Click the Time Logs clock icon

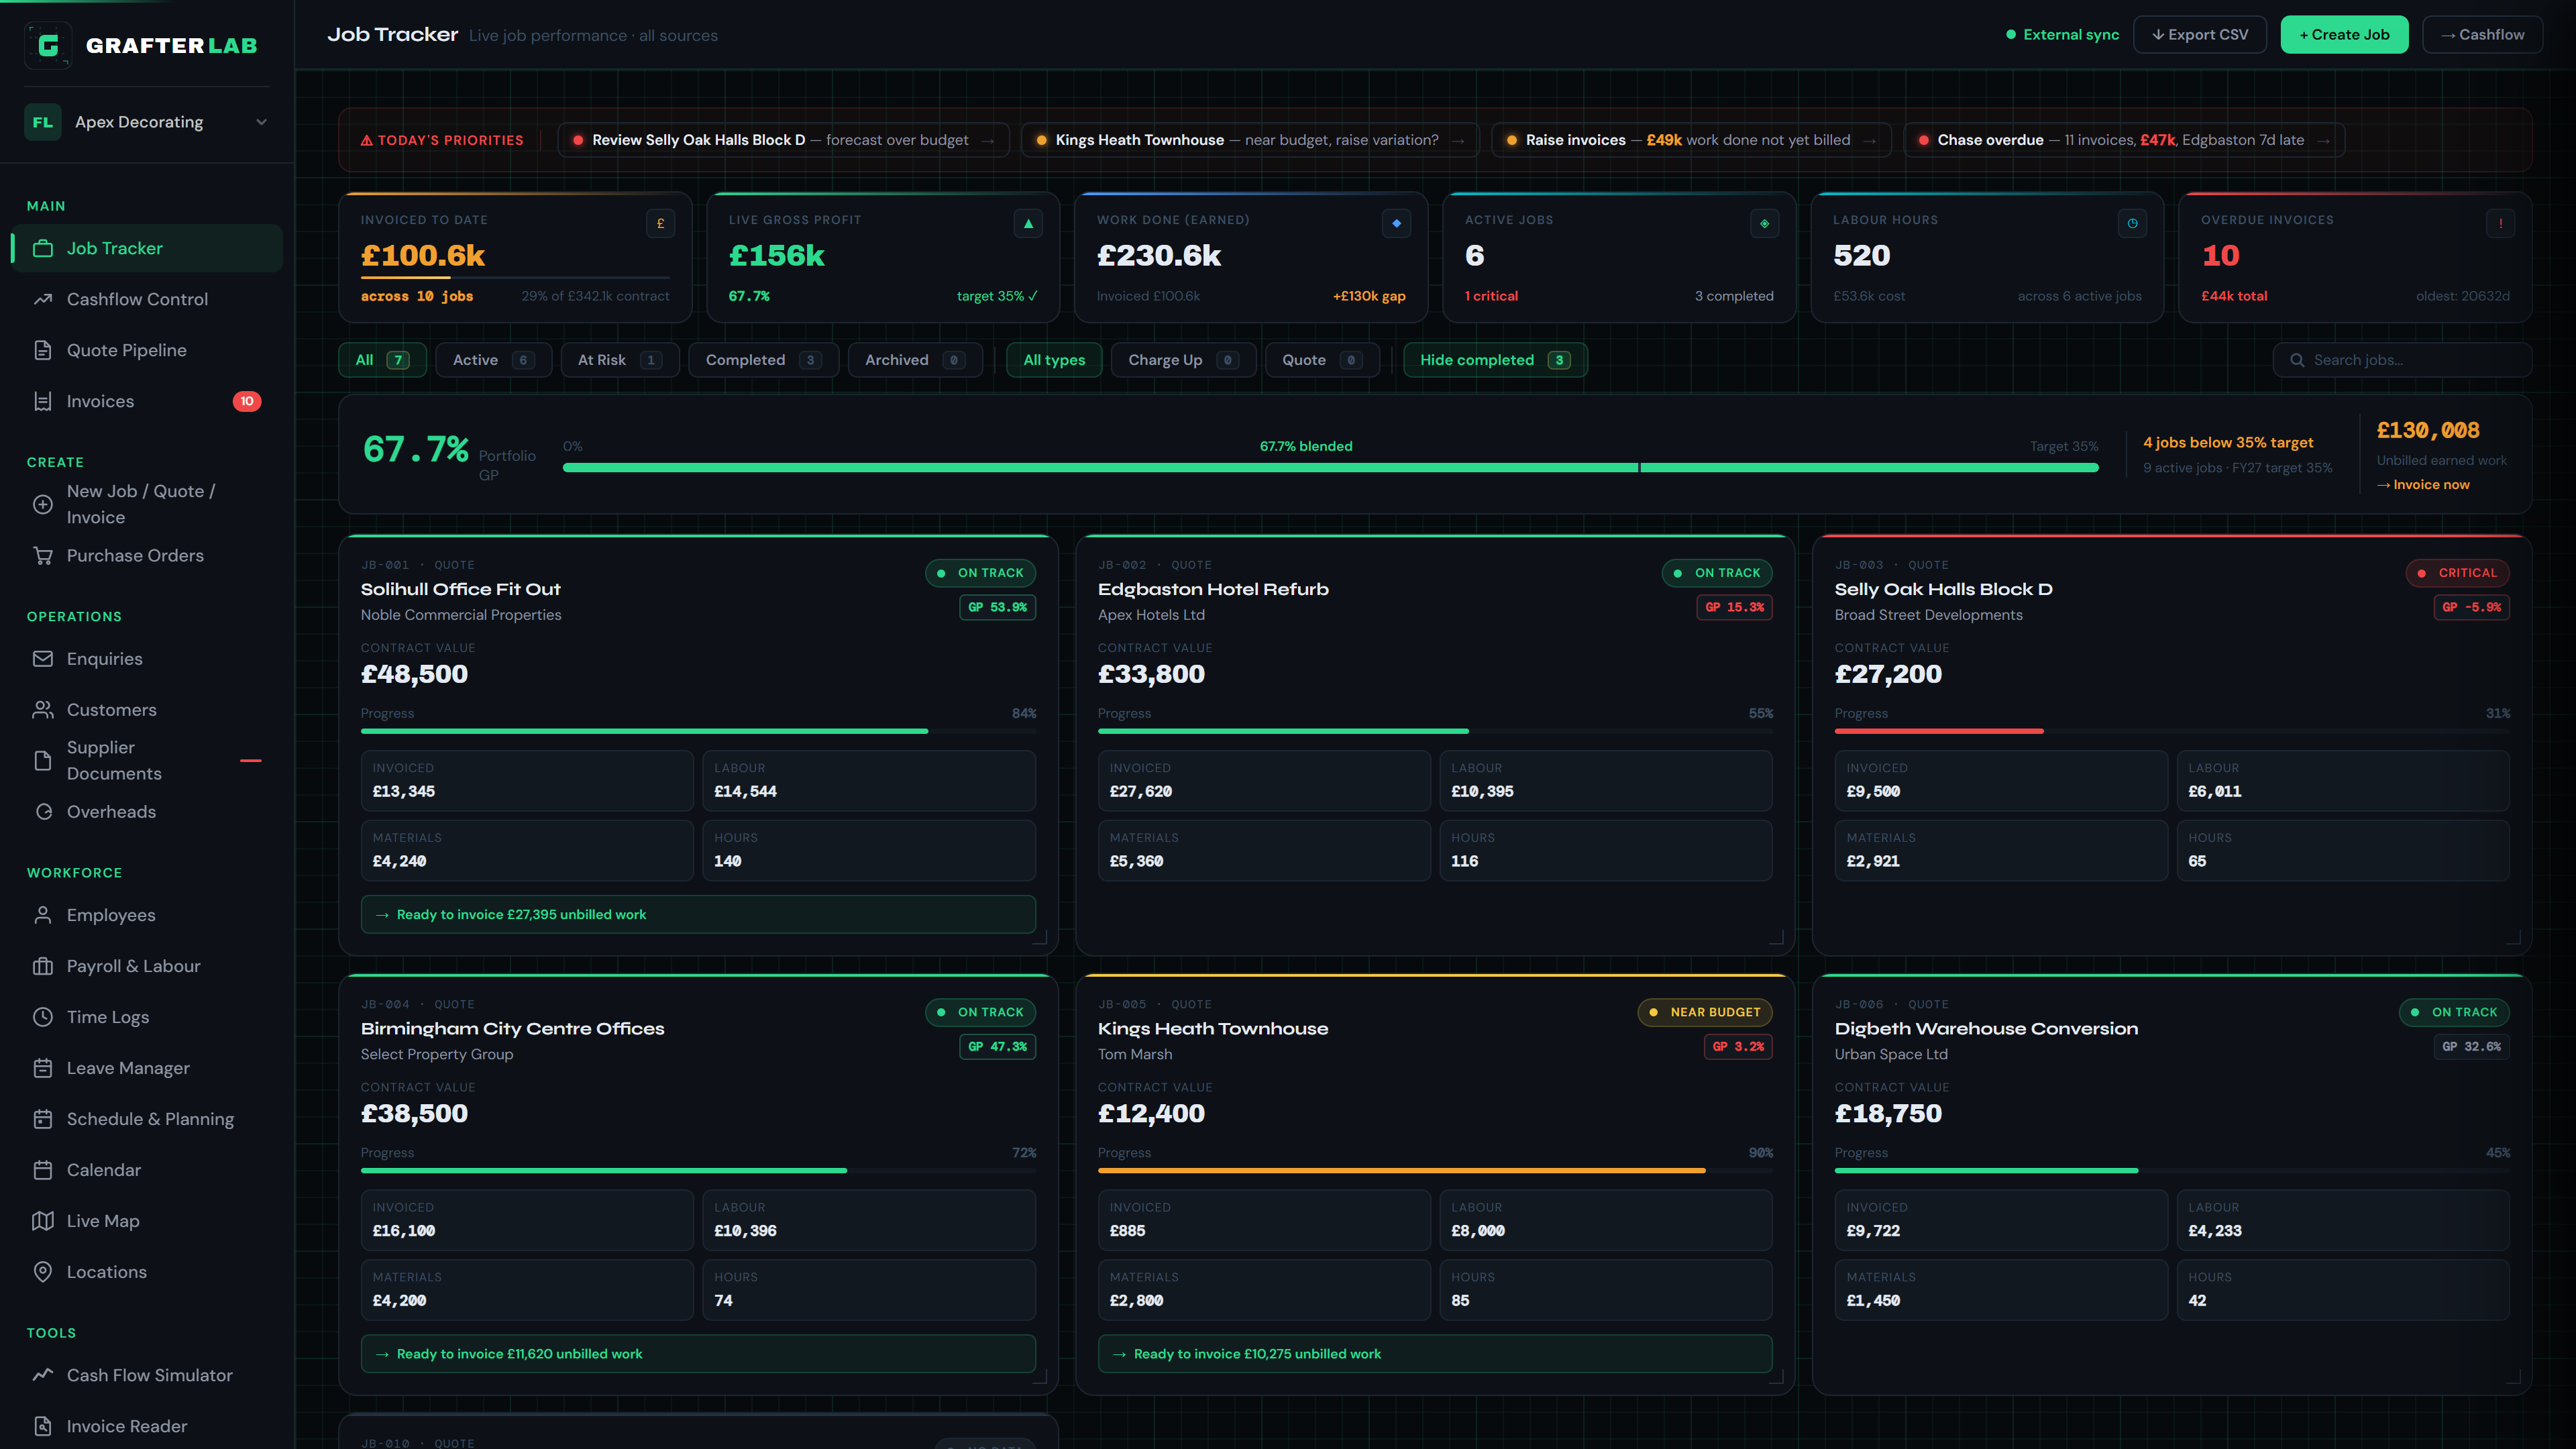(42, 1017)
